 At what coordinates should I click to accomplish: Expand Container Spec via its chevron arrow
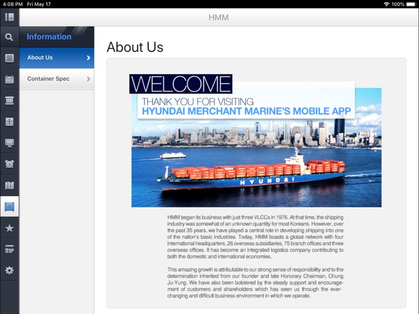[x=88, y=79]
